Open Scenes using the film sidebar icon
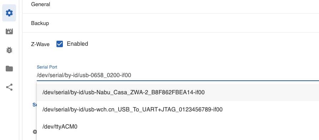 9,31
